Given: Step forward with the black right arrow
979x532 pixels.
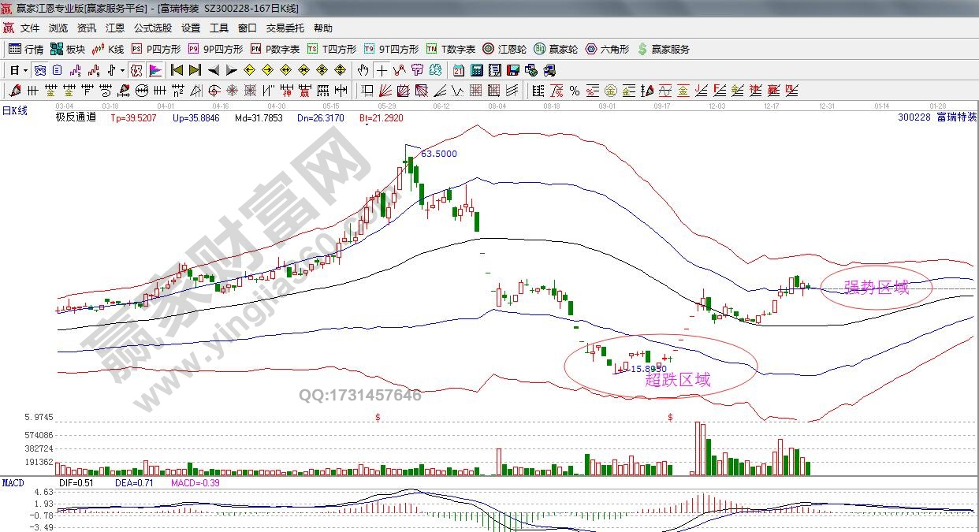Looking at the screenshot, I should [231, 70].
